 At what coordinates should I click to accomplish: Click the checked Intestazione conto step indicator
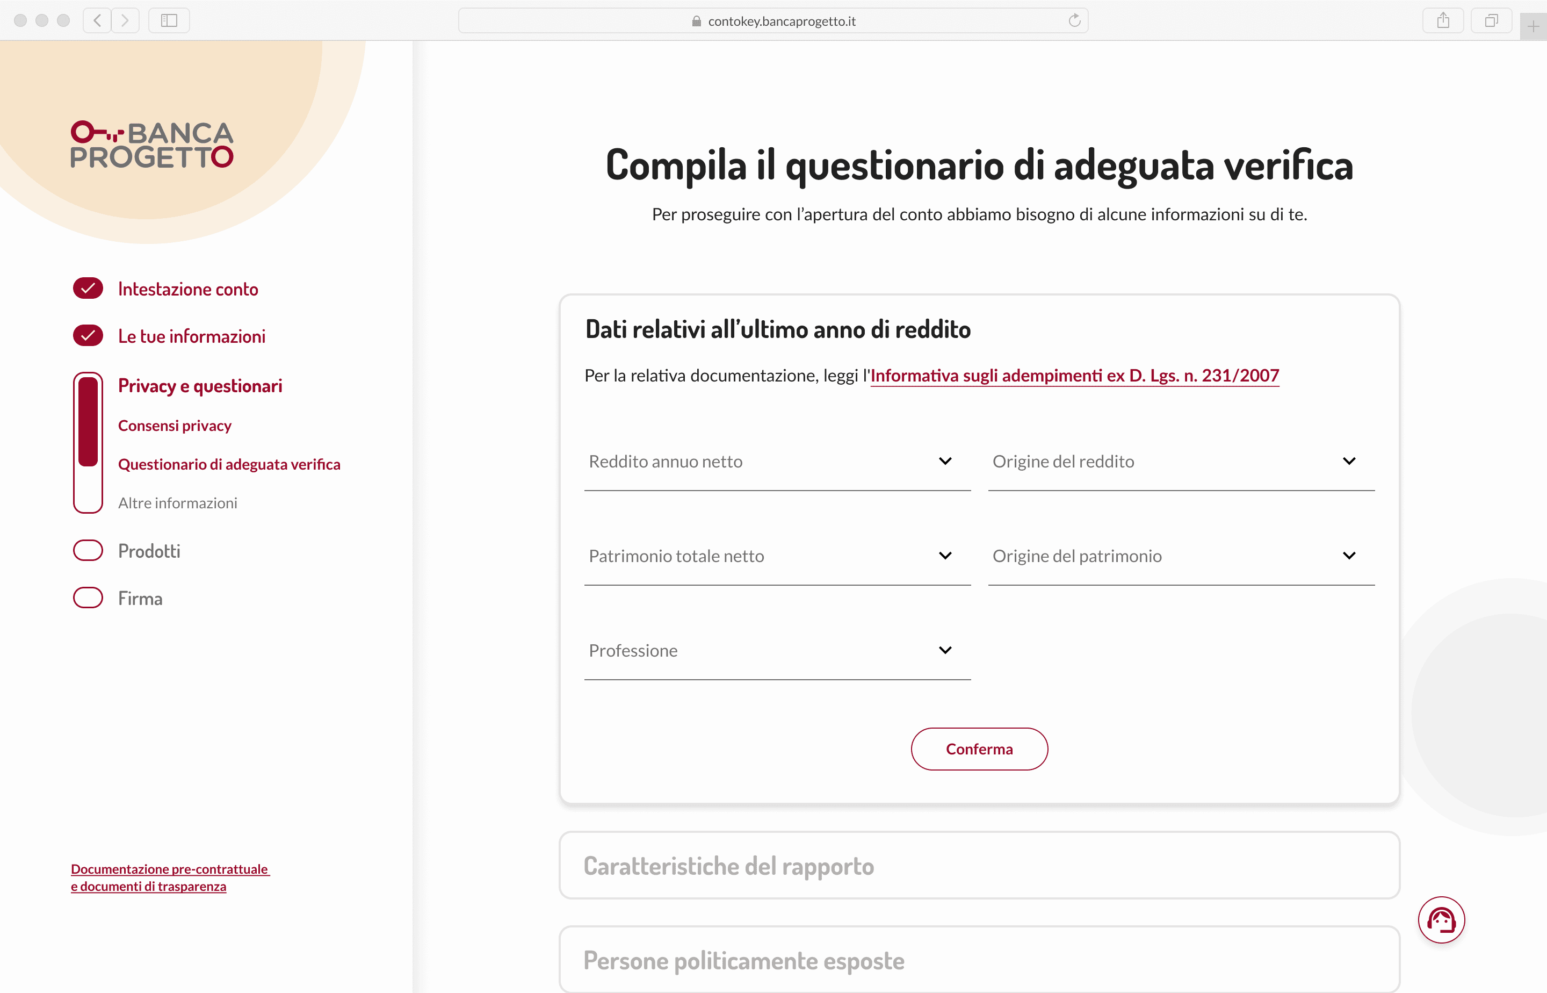click(x=88, y=288)
